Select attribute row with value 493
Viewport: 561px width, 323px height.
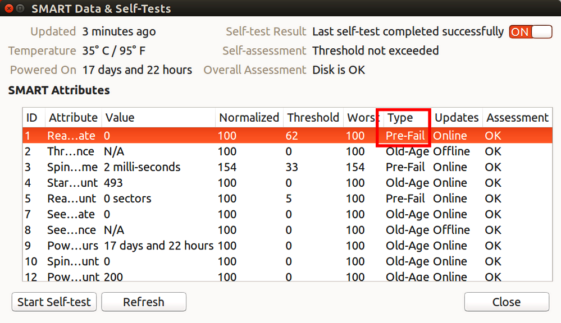click(x=288, y=183)
